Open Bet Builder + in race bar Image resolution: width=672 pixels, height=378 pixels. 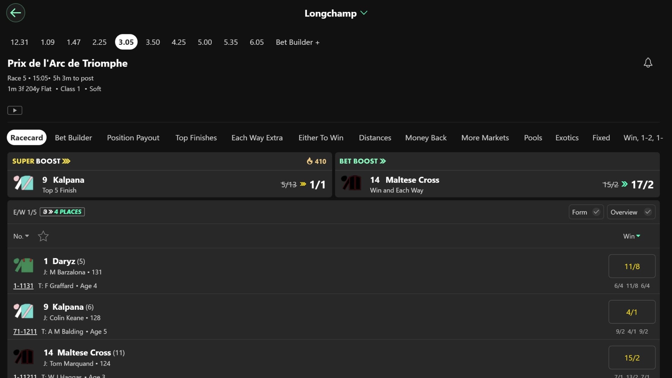[x=297, y=42]
